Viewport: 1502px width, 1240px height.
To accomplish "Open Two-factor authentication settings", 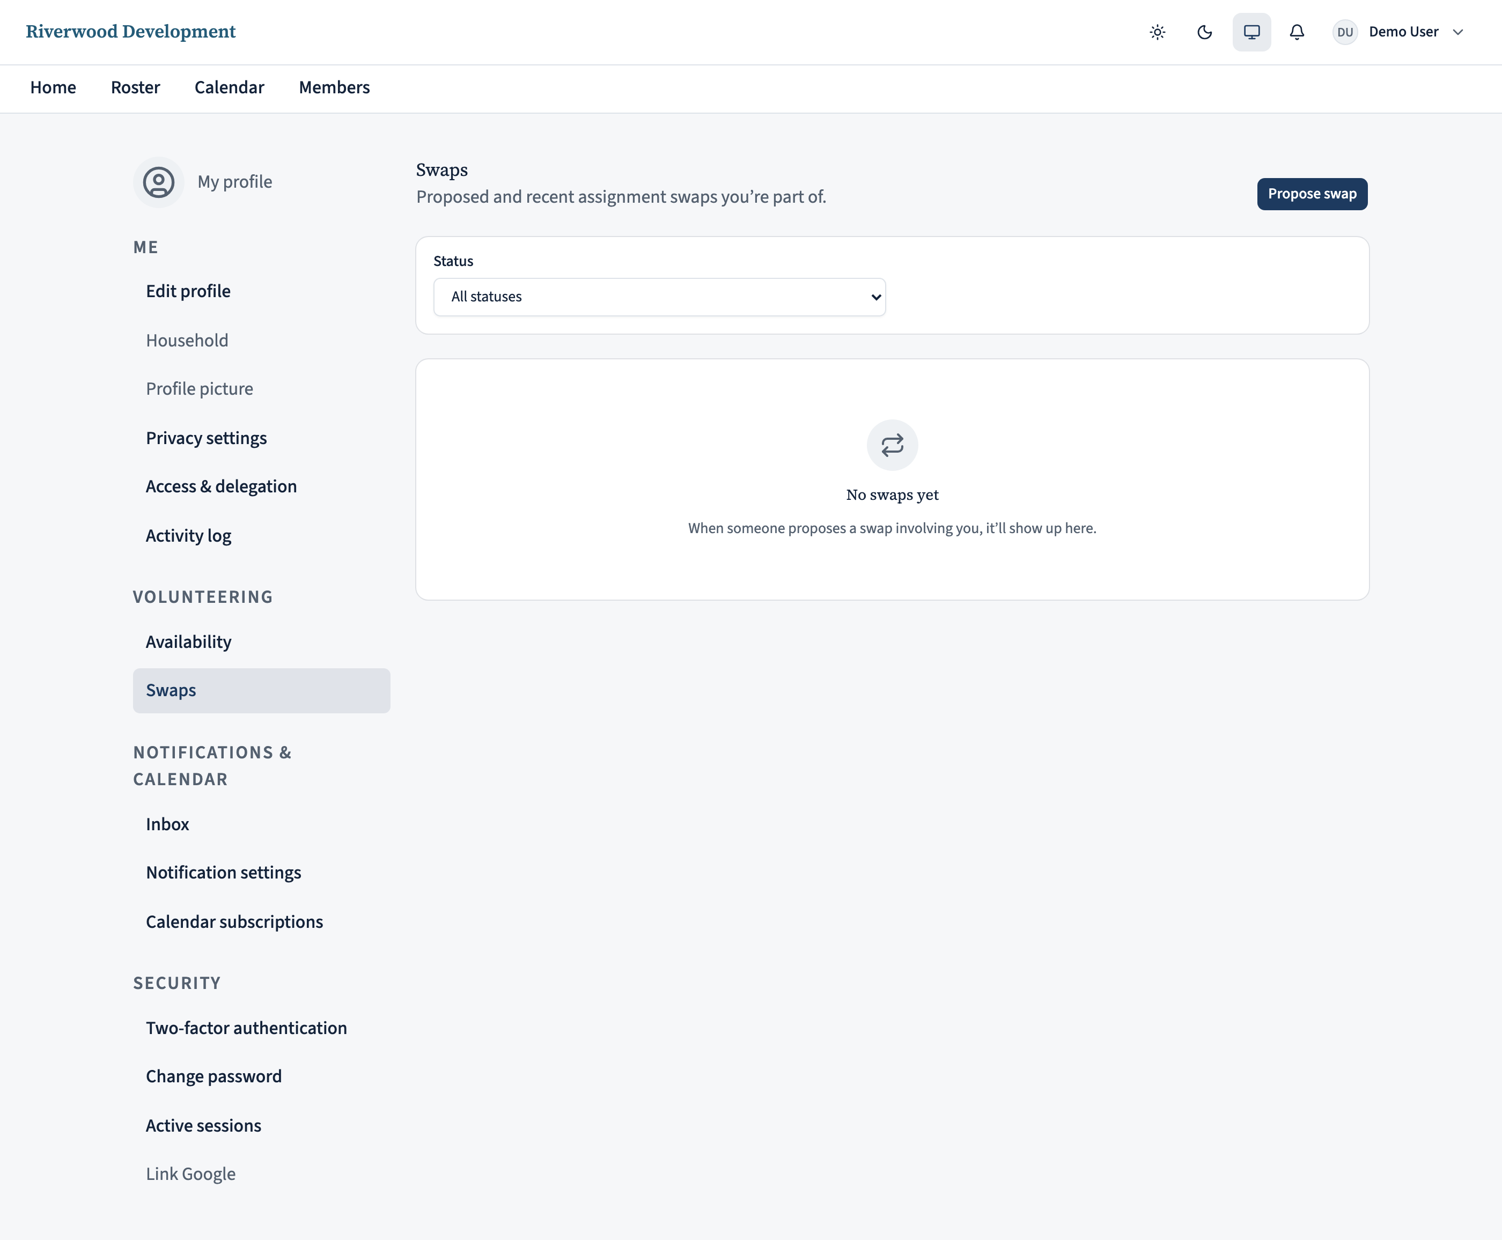I will (246, 1028).
